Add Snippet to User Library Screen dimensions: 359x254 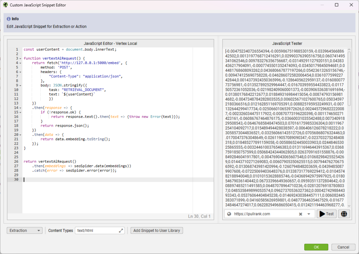coord(157,230)
